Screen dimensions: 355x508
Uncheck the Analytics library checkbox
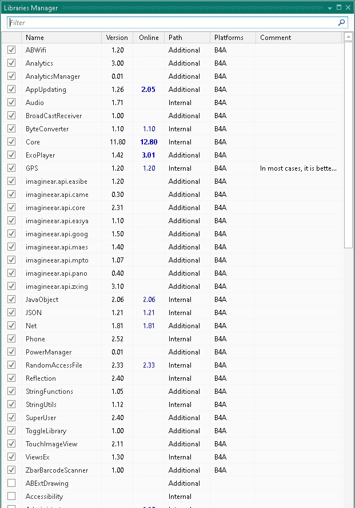(11, 63)
